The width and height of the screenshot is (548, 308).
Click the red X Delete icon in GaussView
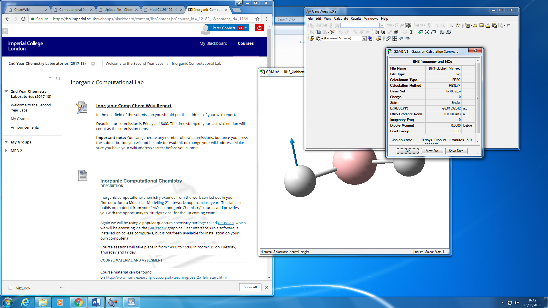pyautogui.click(x=332, y=32)
